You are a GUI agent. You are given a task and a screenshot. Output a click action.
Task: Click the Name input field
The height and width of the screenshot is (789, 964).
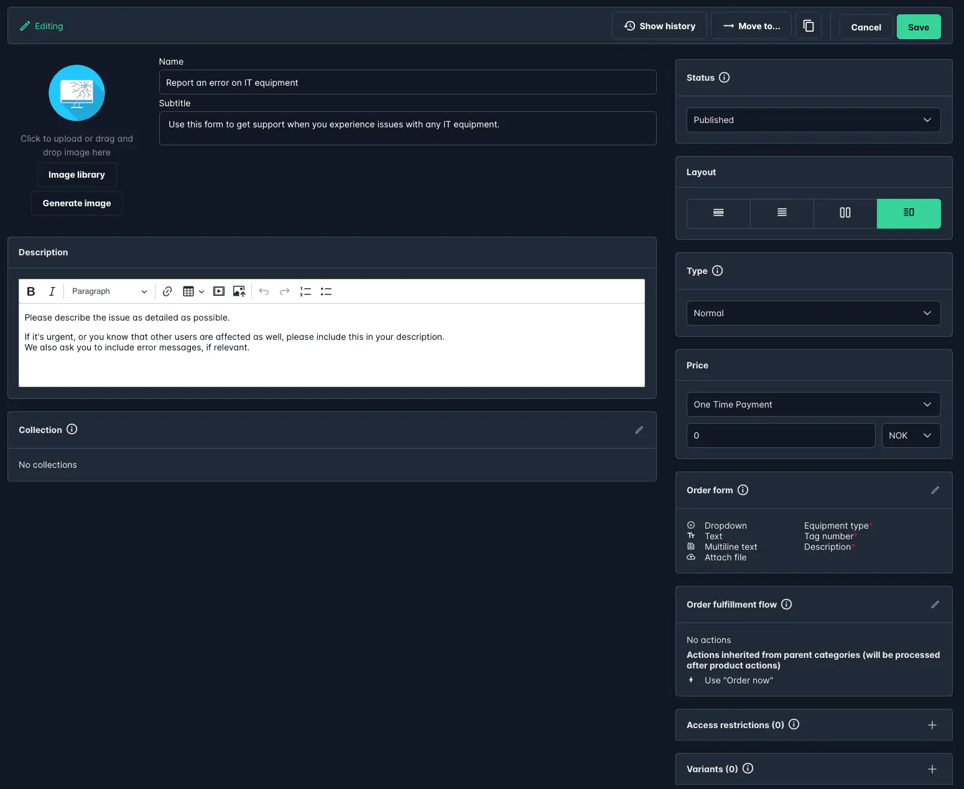pyautogui.click(x=407, y=82)
